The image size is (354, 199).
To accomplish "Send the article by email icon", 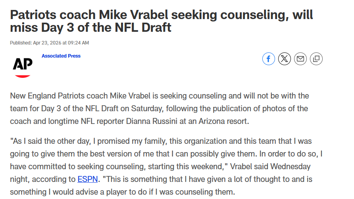I will point(300,59).
